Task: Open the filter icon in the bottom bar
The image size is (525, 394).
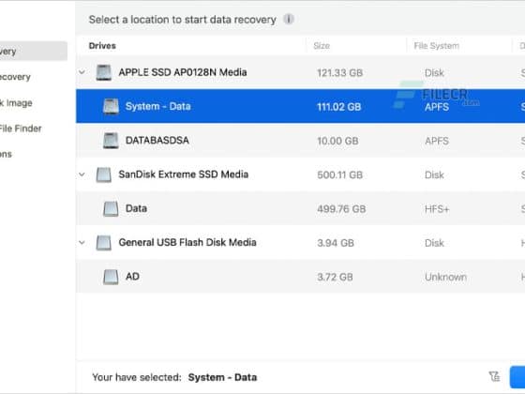Action: [x=494, y=376]
